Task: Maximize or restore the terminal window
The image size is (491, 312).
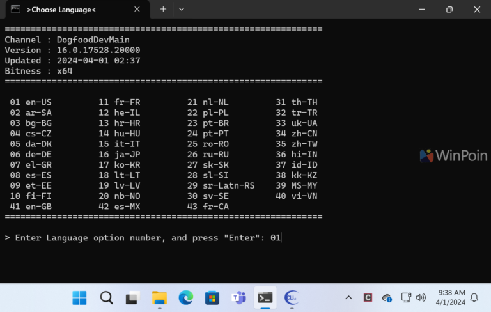Action: [x=449, y=10]
